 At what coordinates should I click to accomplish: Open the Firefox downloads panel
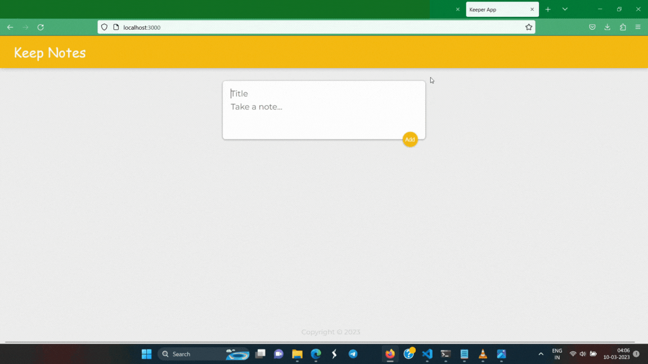(x=607, y=27)
